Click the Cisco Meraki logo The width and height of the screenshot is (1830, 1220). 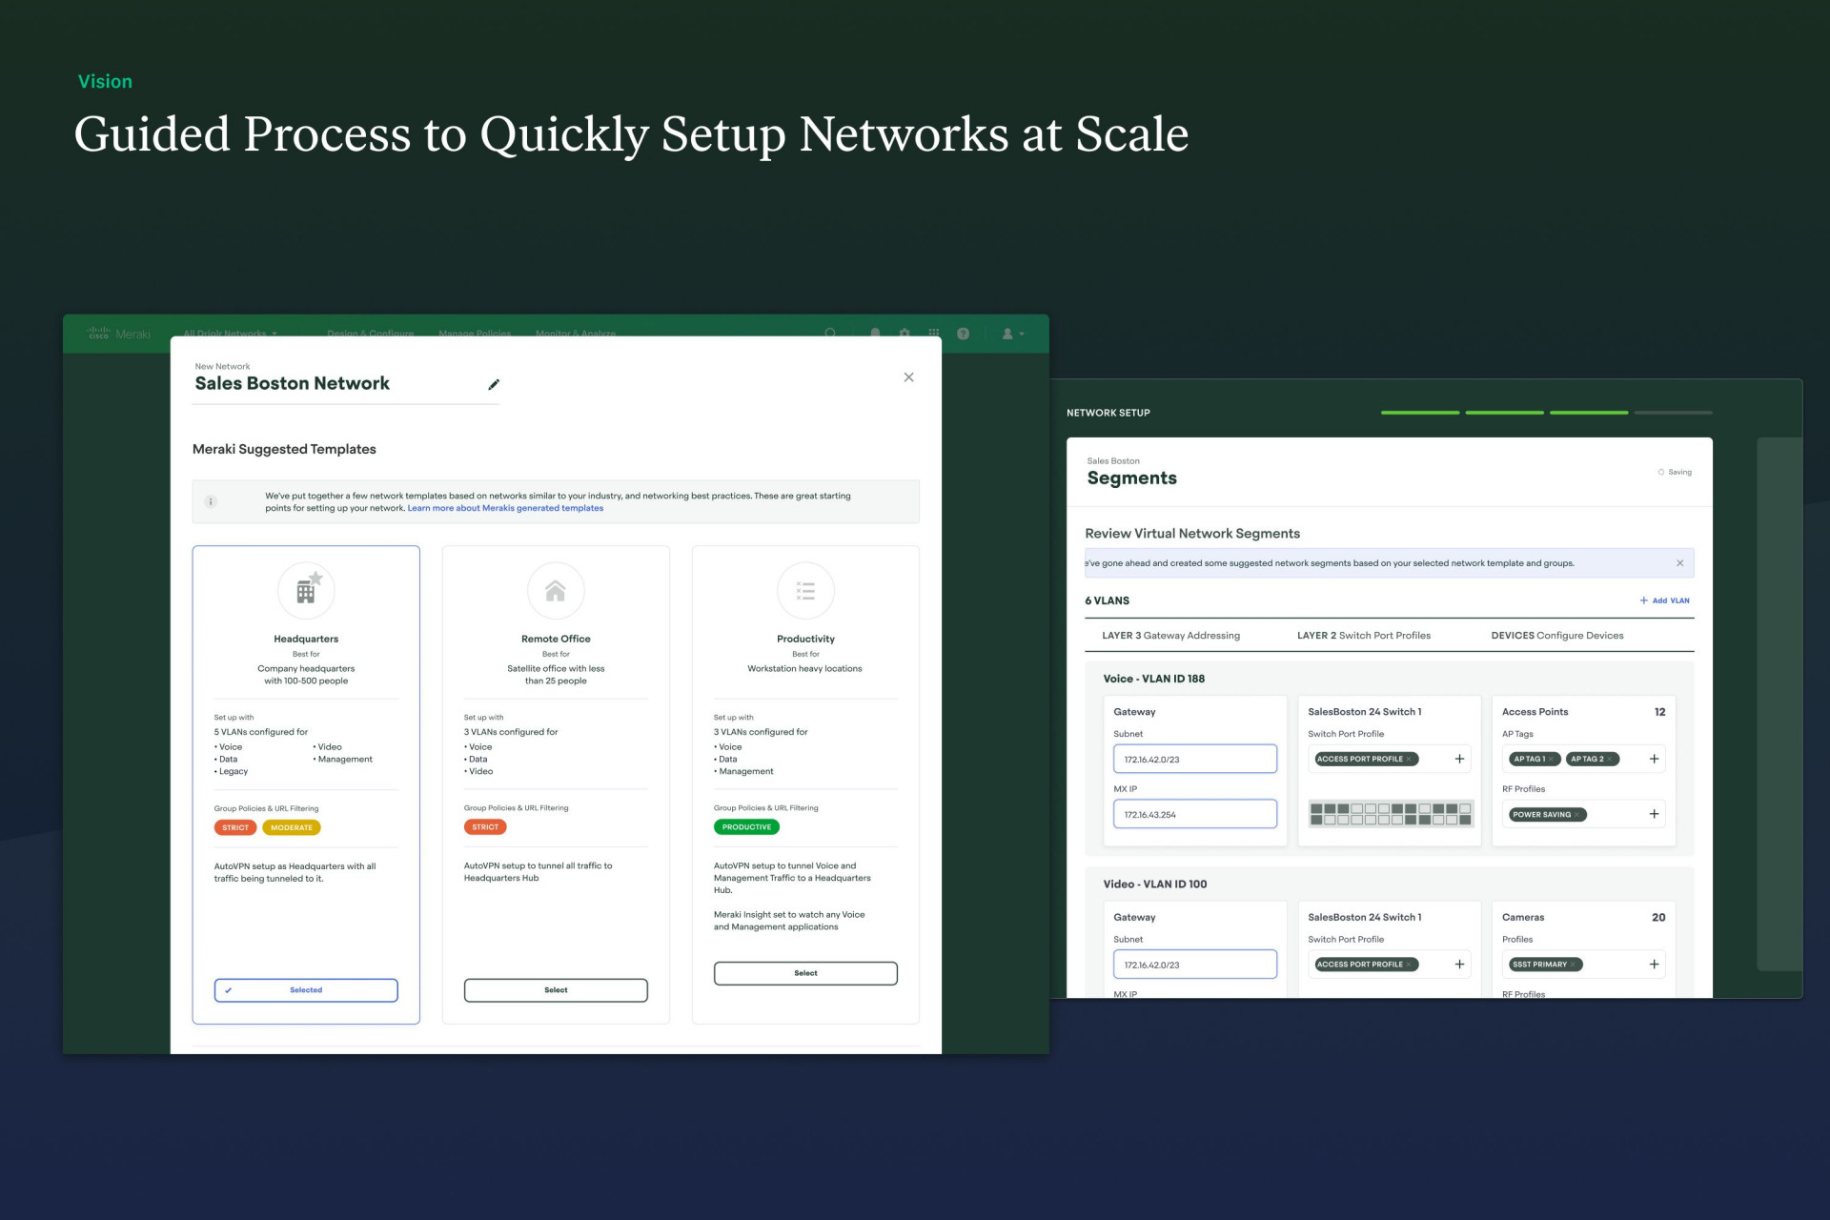point(118,334)
